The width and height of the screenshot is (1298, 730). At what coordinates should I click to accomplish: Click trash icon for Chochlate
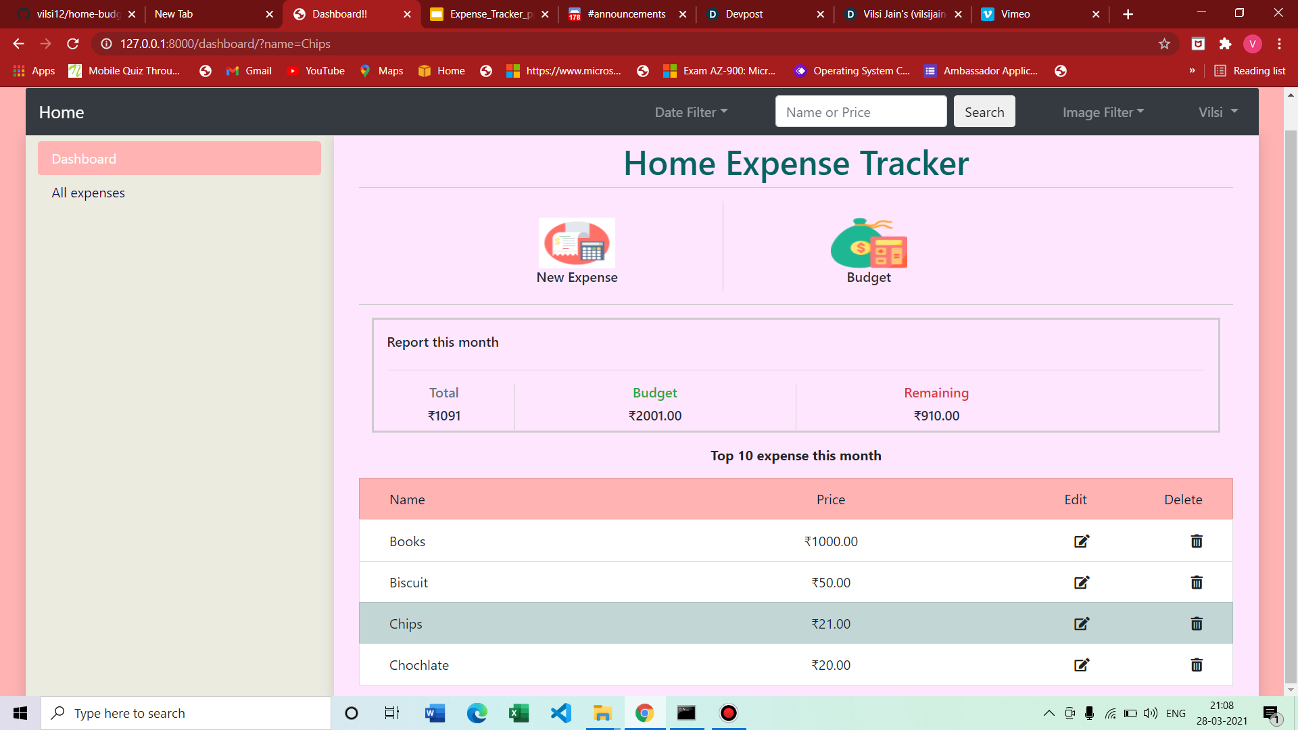point(1196,665)
